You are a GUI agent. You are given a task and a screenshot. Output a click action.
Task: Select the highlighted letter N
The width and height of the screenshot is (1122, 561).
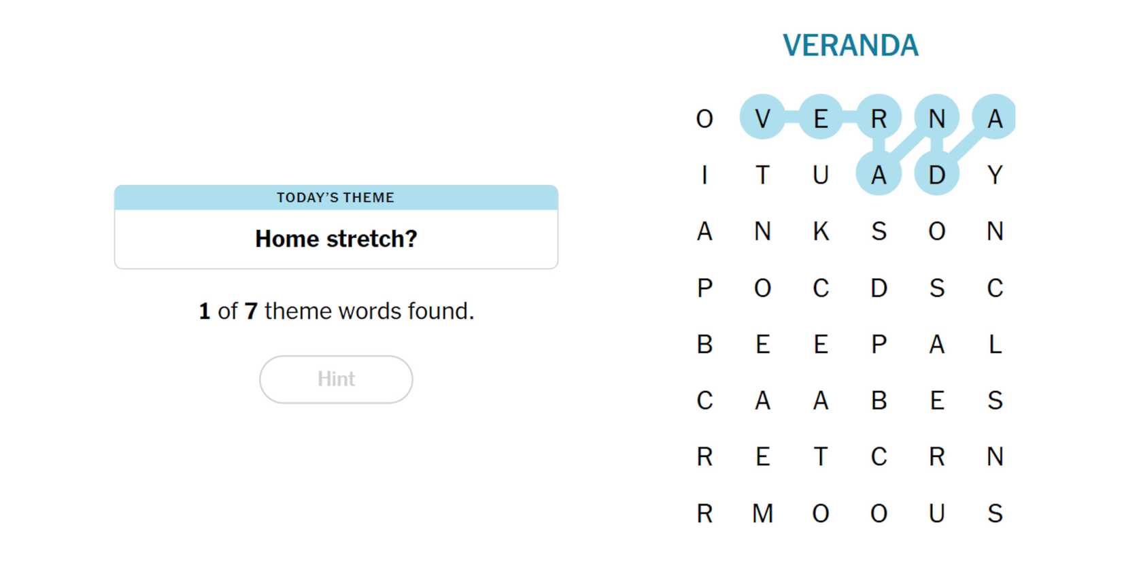(936, 118)
